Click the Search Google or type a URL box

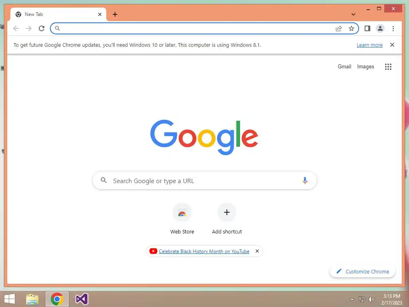pos(204,180)
